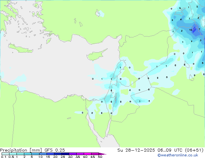The width and height of the screenshot is (205, 158).
Task: Click the '10' precipitation value on the map
Action: point(191,30)
